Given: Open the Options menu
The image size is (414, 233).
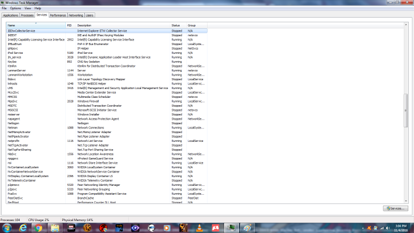Looking at the screenshot, I should pyautogui.click(x=16, y=8).
